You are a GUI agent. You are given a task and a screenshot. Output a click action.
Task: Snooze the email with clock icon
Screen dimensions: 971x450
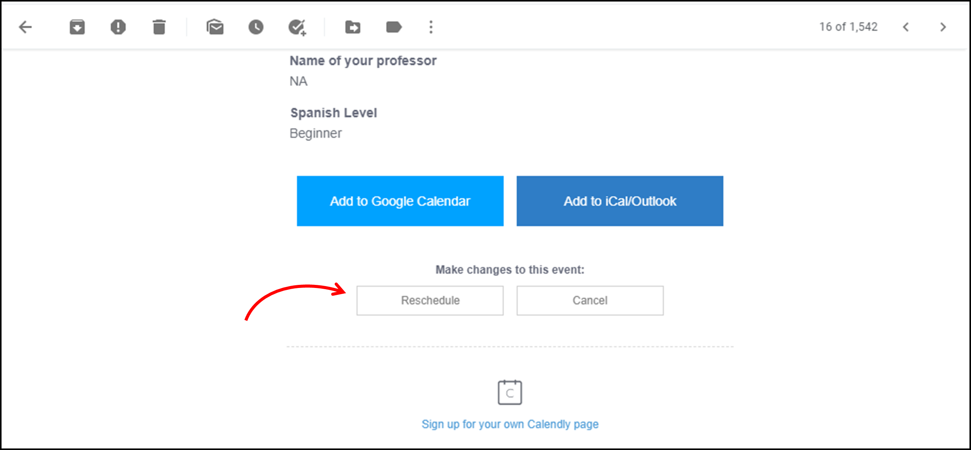tap(256, 27)
